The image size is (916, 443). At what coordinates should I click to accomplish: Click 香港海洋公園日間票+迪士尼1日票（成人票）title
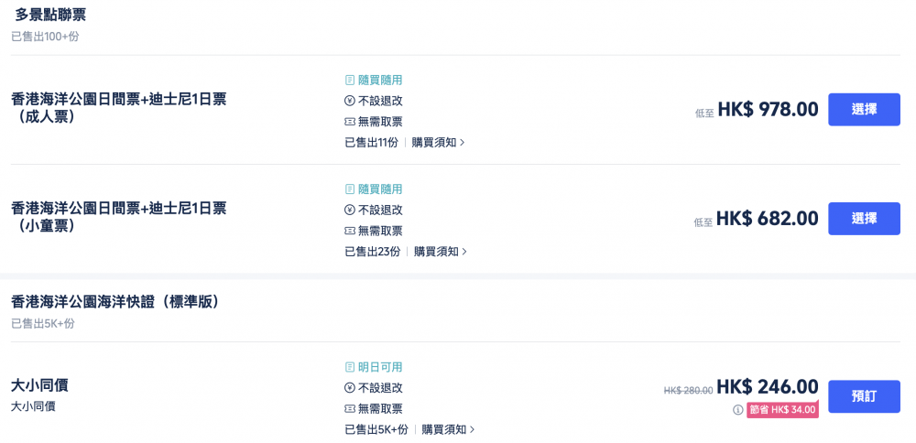[x=118, y=109]
